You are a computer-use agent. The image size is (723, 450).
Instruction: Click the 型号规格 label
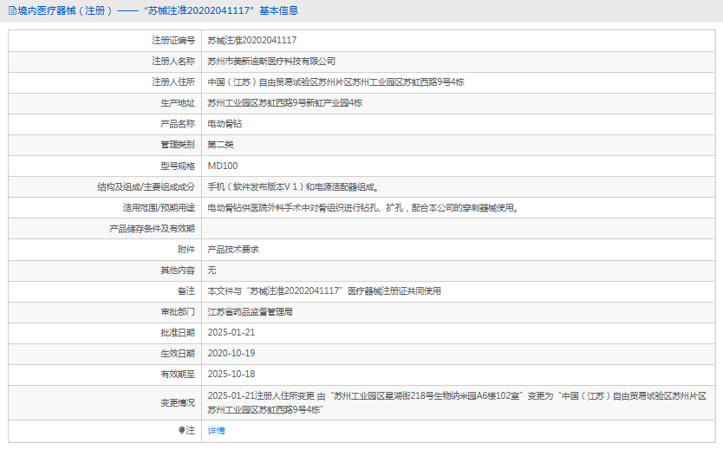coord(178,166)
